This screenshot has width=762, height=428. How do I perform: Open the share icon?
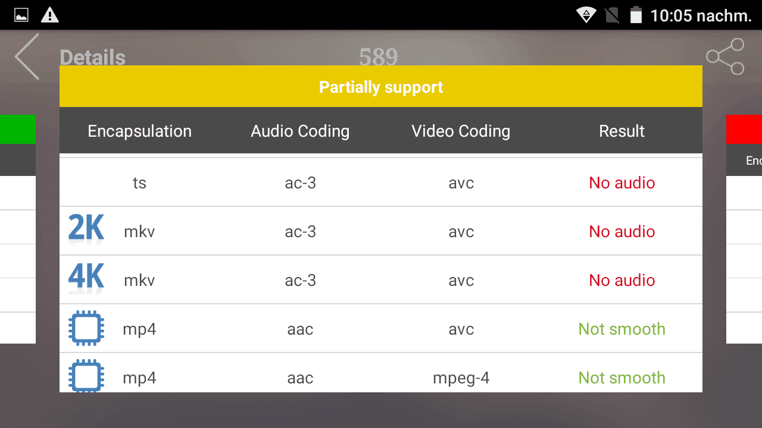725,57
